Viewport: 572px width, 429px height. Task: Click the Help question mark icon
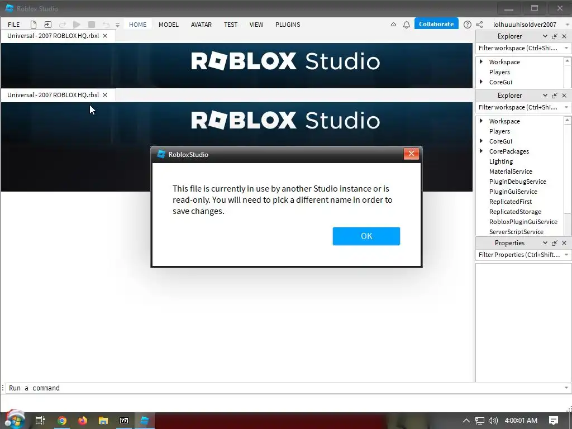click(468, 25)
